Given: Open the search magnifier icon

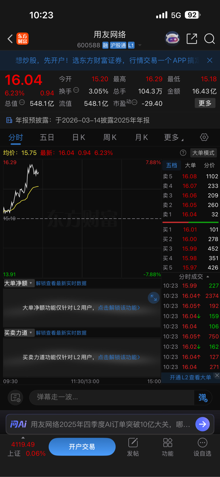Looking at the screenshot, I should (209, 38).
